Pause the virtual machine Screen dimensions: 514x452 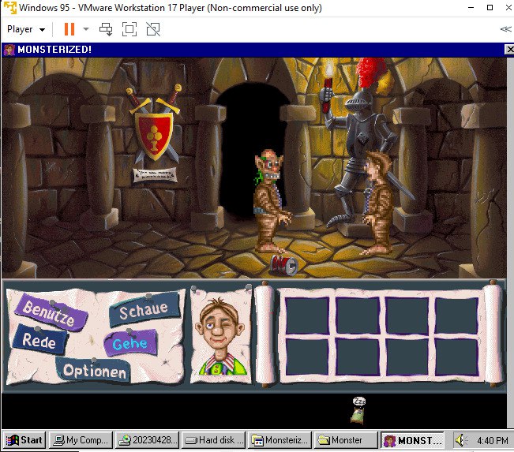point(69,29)
